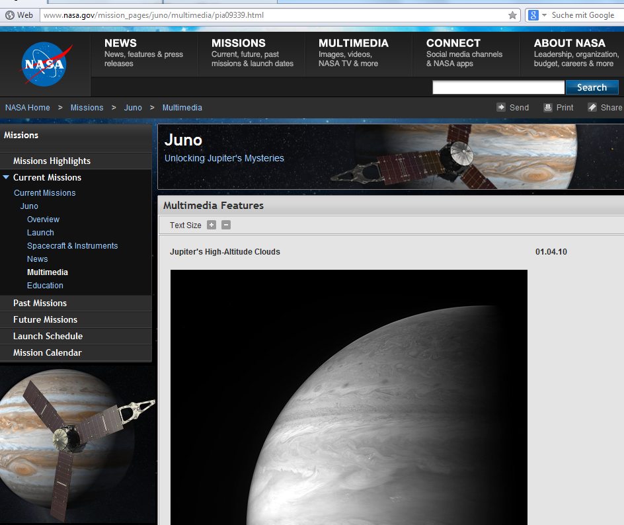Follow the Juno breadcrumb link

point(133,107)
